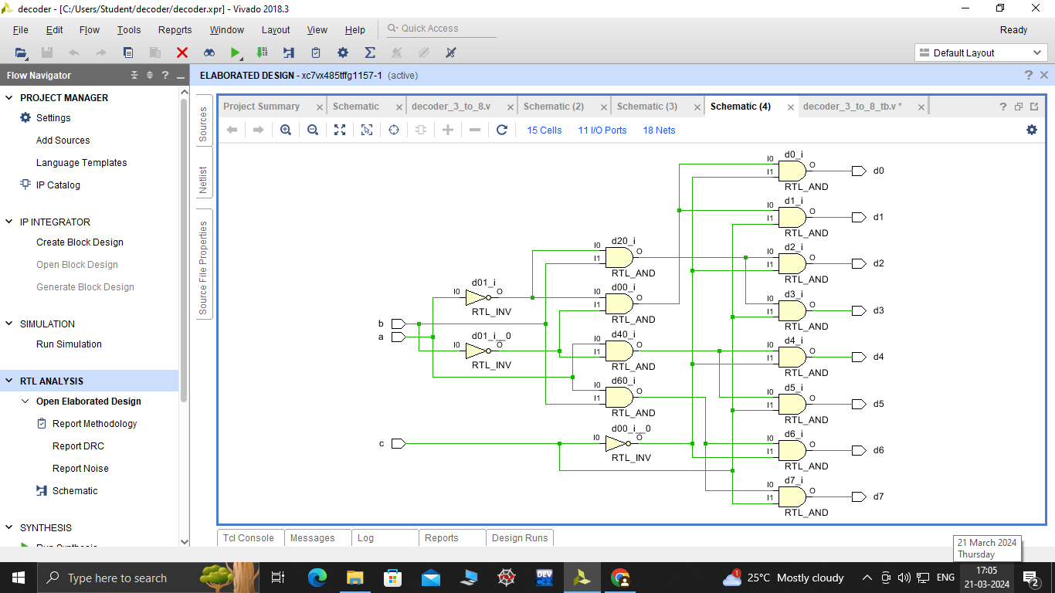This screenshot has width=1055, height=593.
Task: Click the Program Device icon in the toolbar
Action: (x=289, y=53)
